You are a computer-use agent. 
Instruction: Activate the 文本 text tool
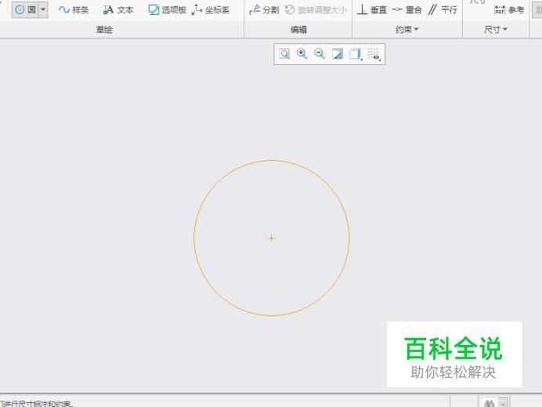118,9
